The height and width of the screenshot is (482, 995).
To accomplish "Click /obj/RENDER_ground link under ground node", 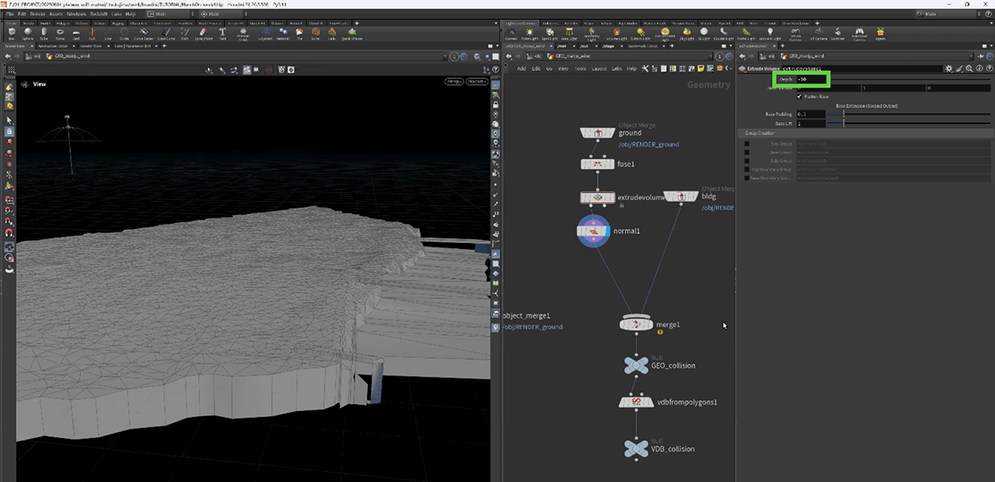I will [x=649, y=144].
